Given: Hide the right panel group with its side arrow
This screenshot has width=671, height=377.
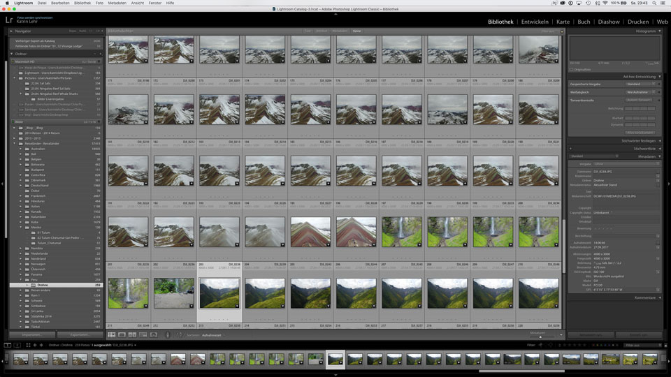Looking at the screenshot, I should click(668, 184).
